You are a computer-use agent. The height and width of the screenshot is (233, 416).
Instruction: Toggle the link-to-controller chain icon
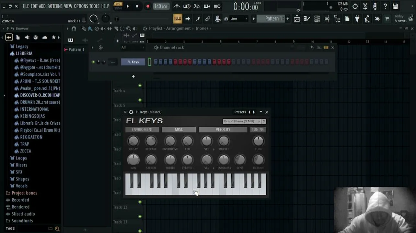point(208,19)
